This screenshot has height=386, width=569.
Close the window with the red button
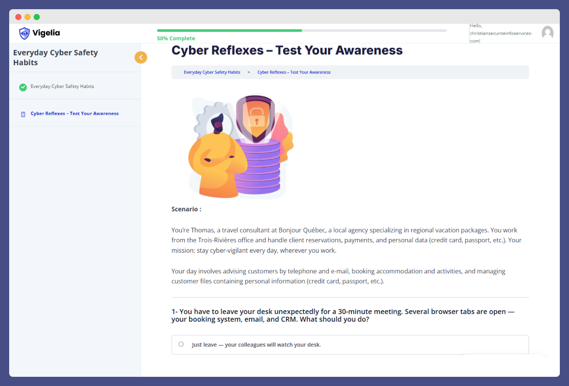(x=18, y=17)
